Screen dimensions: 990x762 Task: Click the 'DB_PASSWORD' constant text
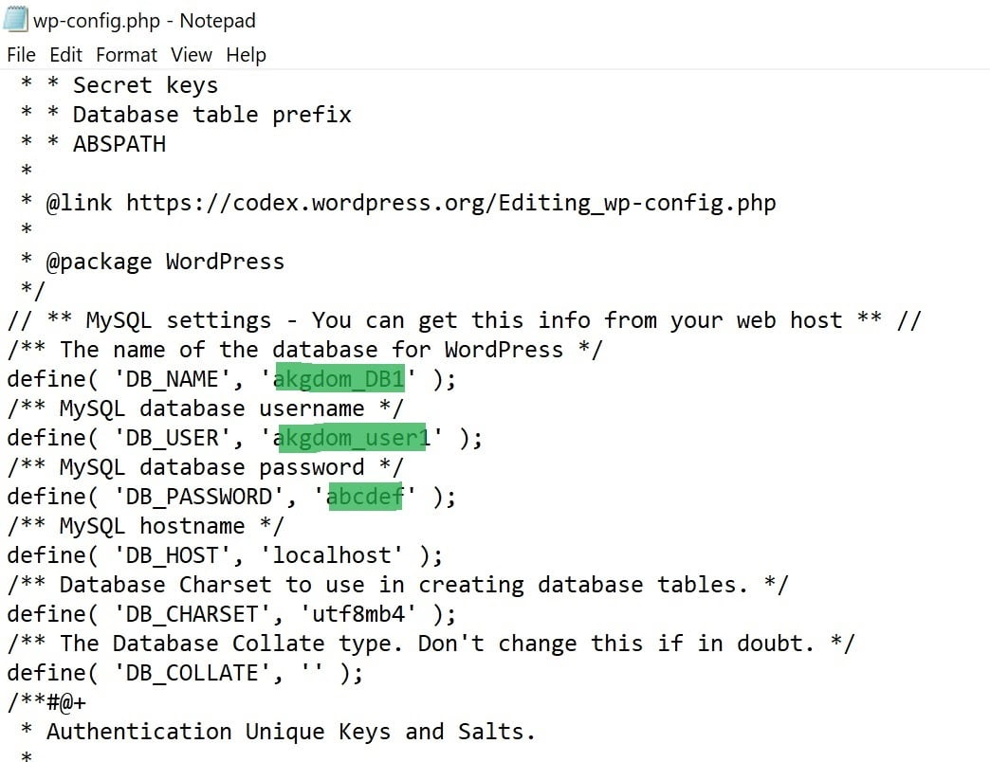click(206, 497)
